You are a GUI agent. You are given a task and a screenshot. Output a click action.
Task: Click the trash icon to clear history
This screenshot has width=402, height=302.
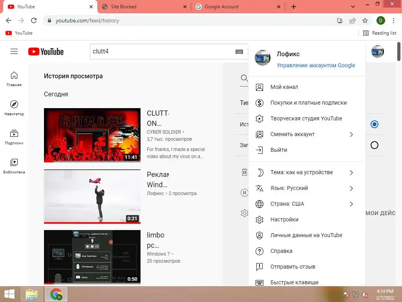[244, 172]
